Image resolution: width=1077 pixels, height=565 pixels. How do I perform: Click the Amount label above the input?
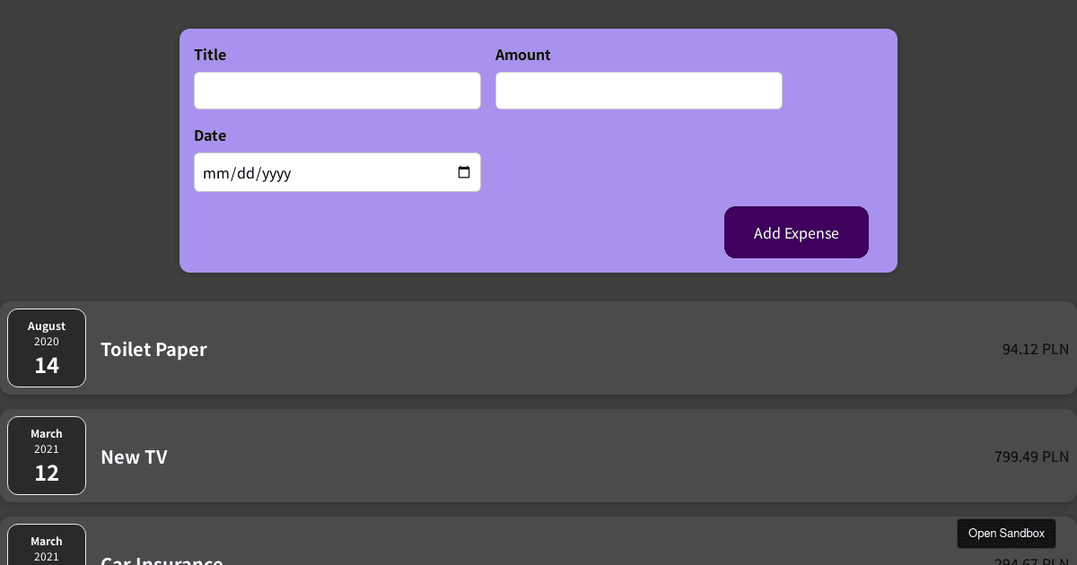[522, 55]
